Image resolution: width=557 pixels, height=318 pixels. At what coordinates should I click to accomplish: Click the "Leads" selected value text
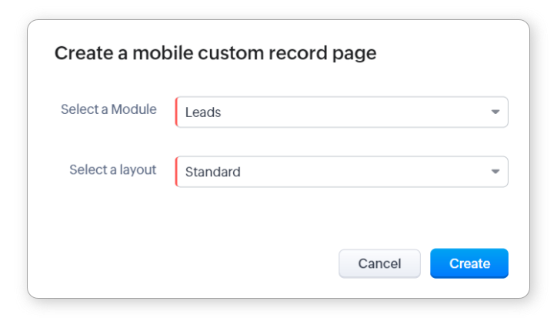point(203,112)
